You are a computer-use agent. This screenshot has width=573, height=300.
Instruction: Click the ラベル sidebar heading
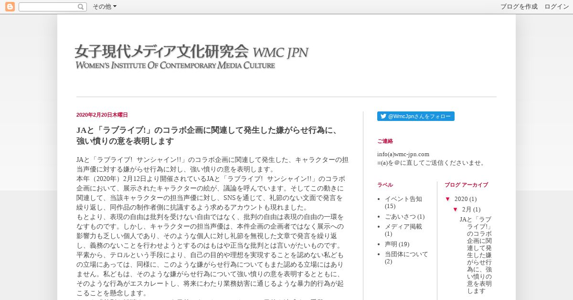(x=385, y=185)
